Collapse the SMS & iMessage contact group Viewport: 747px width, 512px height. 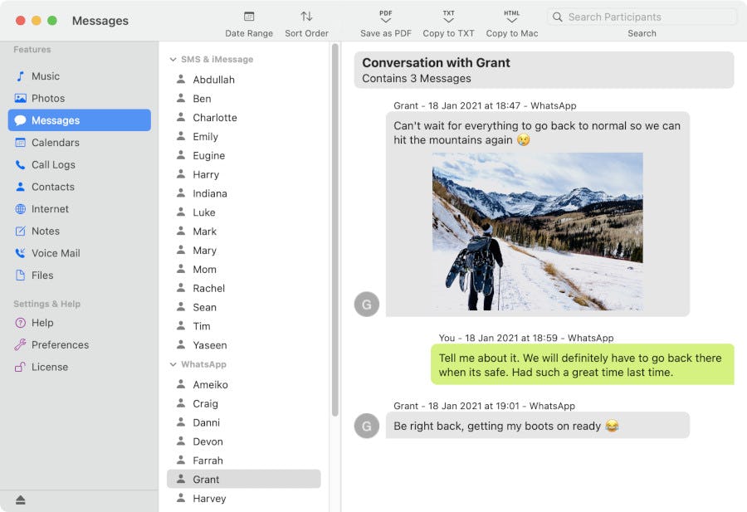[172, 59]
